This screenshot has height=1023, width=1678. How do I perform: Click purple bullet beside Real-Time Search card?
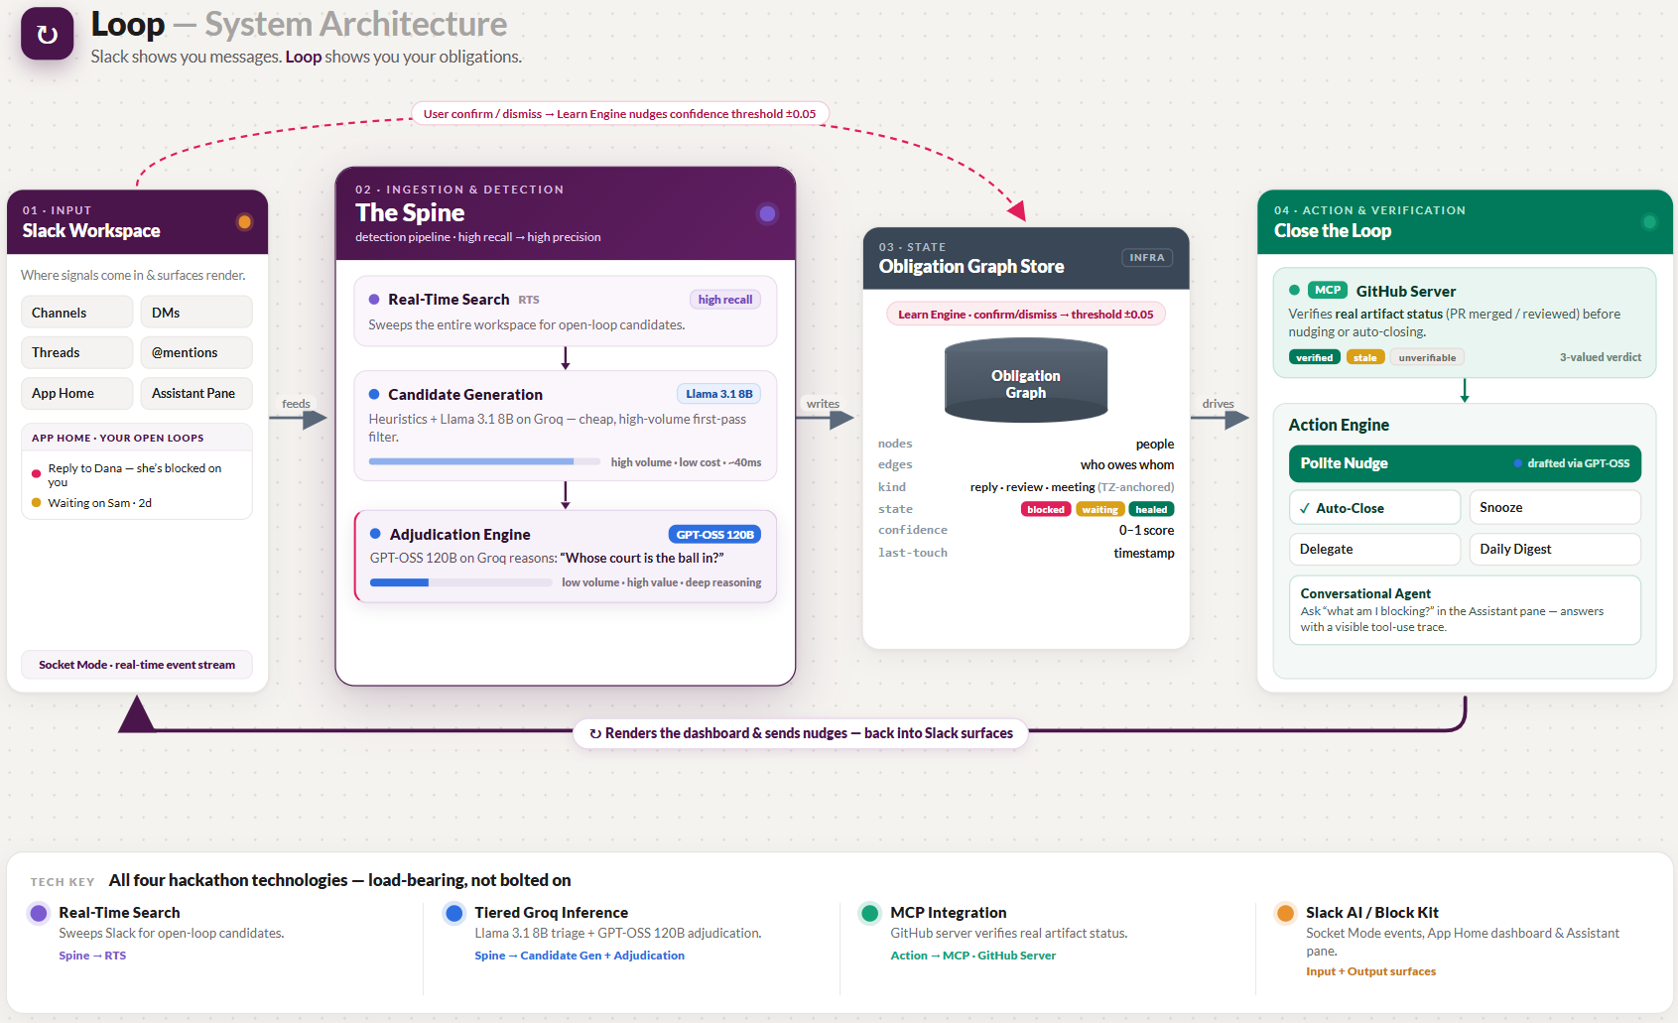[374, 300]
